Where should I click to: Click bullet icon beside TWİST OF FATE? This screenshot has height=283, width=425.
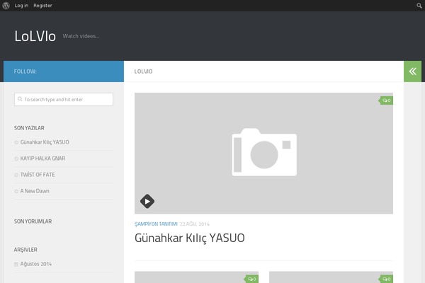click(x=16, y=175)
